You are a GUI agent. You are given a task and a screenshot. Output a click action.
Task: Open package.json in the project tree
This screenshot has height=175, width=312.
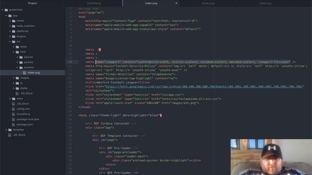click(25, 124)
